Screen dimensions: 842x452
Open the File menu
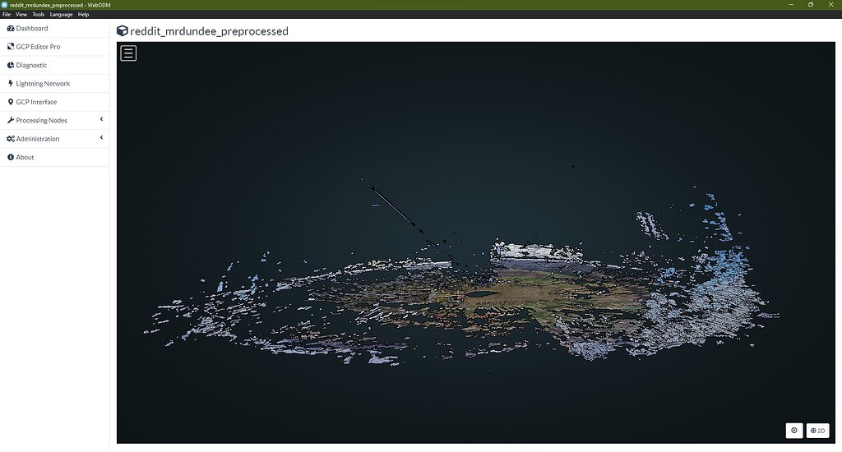tap(7, 15)
